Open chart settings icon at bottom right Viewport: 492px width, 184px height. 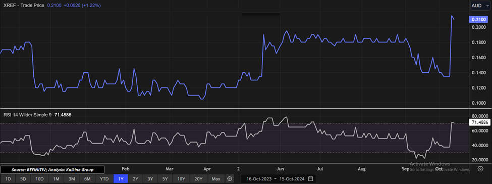click(480, 169)
